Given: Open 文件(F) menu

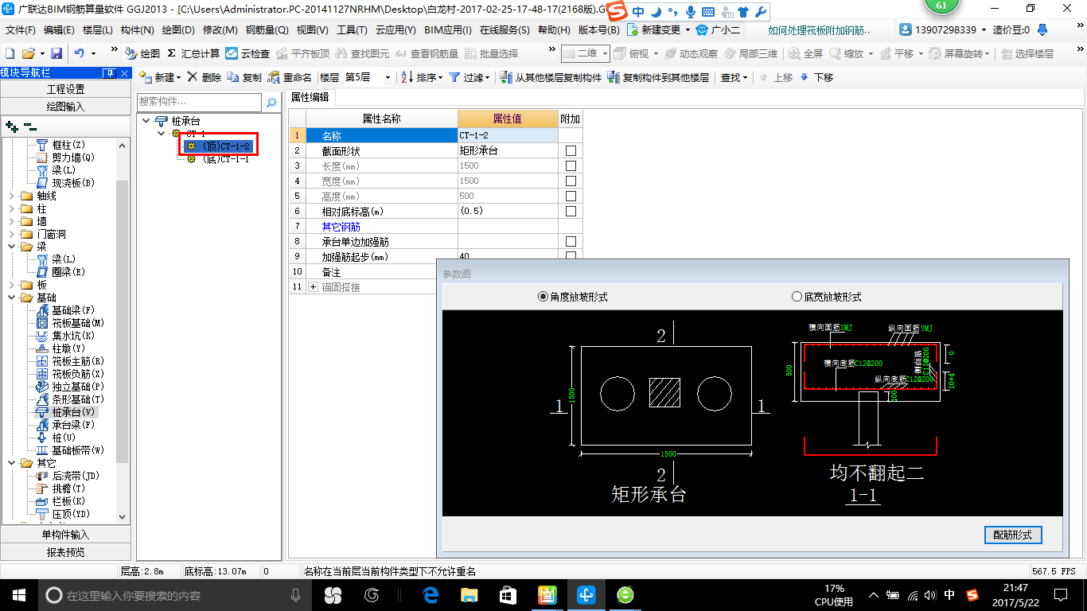Looking at the screenshot, I should (x=21, y=30).
